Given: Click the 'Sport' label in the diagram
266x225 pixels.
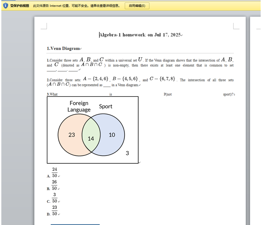Looking at the screenshot, I should pos(106,106).
